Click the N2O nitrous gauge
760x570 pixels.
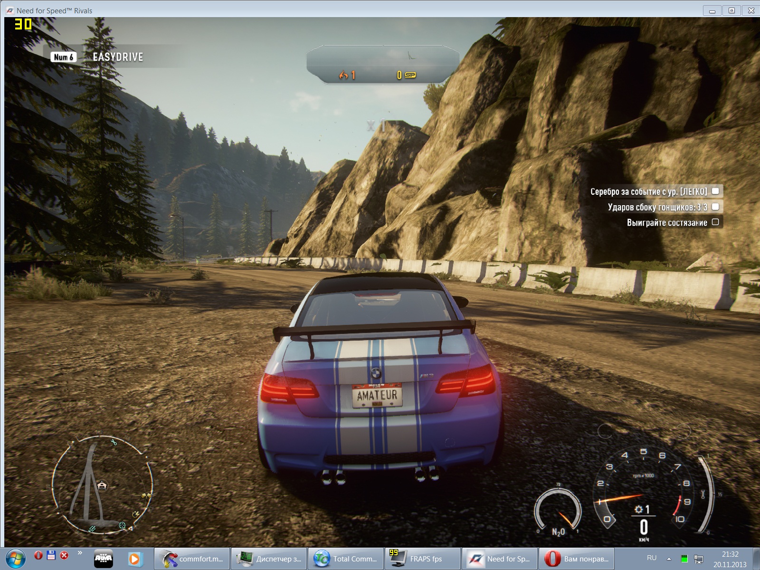[x=558, y=511]
